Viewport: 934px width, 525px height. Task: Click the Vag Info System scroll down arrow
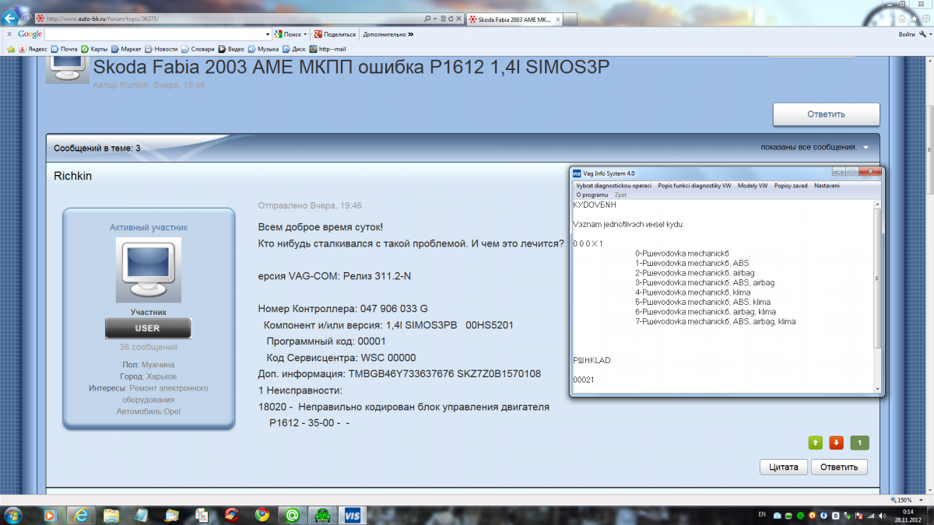pyautogui.click(x=877, y=388)
